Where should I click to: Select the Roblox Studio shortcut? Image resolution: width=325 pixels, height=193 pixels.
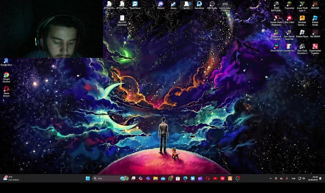coord(315,21)
